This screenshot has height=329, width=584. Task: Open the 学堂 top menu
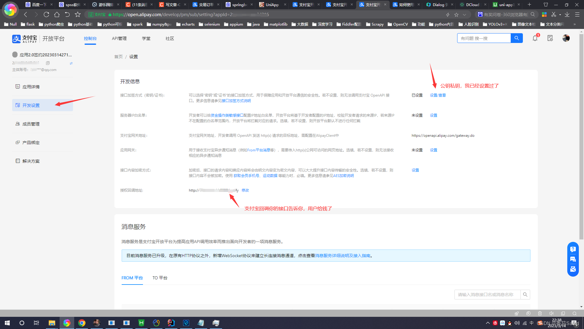(146, 38)
